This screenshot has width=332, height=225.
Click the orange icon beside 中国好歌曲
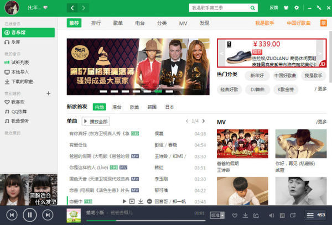323,23
